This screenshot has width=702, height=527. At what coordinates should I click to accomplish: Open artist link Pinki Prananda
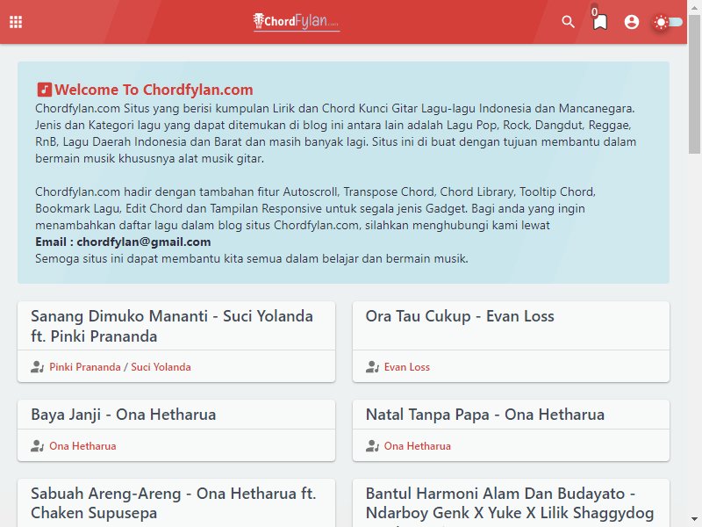coord(85,367)
